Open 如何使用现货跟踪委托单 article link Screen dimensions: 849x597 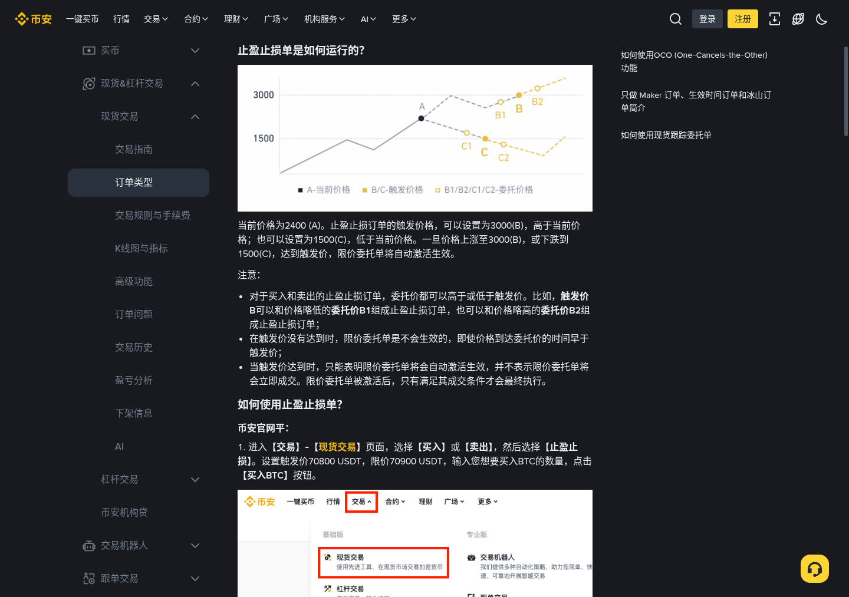pyautogui.click(x=666, y=135)
